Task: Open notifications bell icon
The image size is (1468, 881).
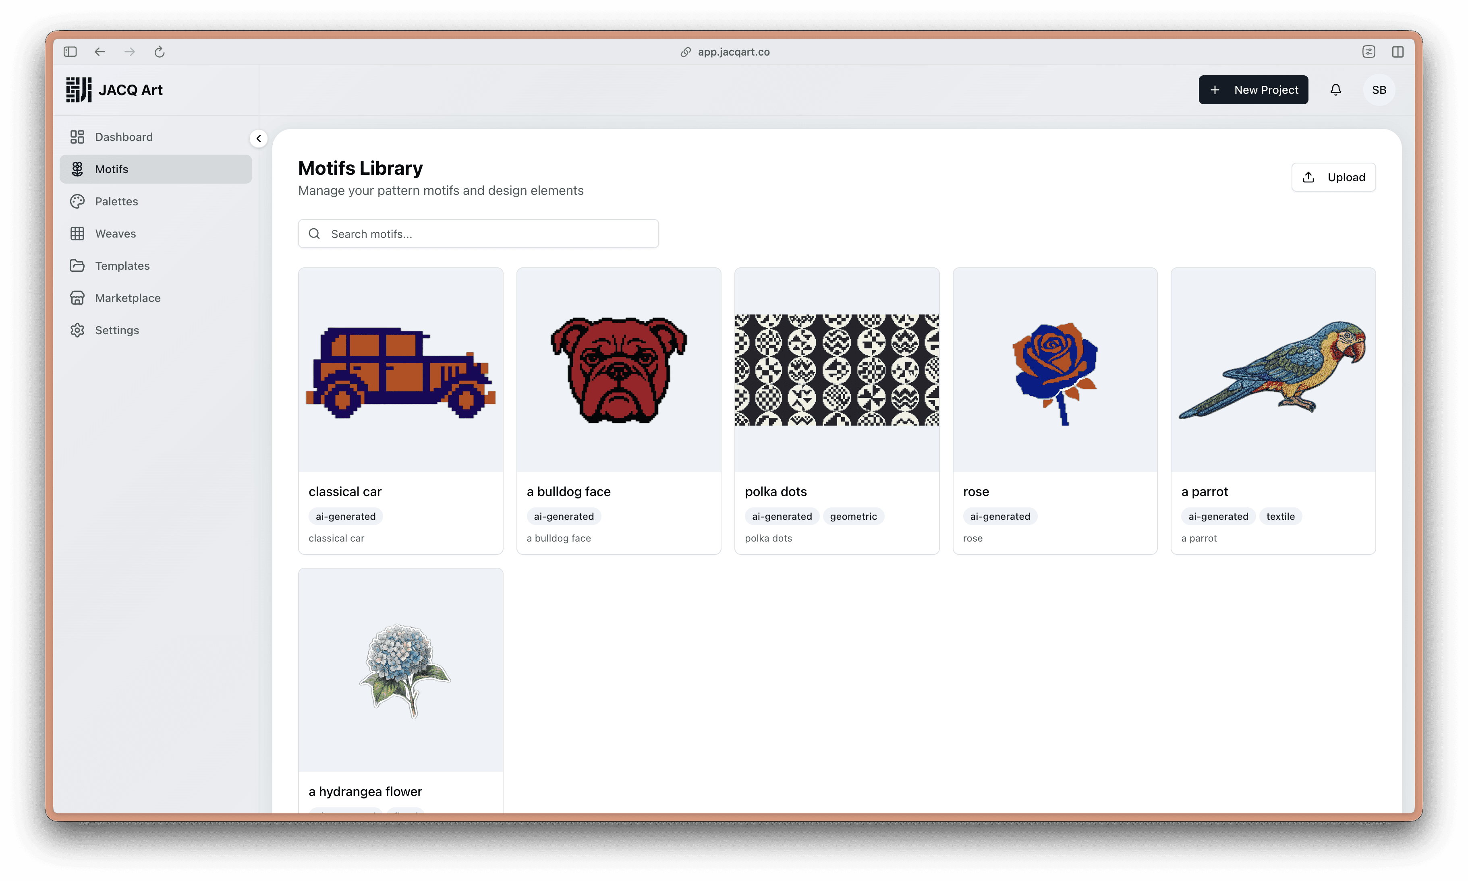Action: [x=1335, y=90]
